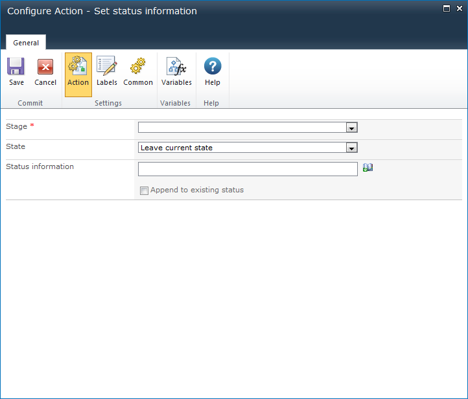Screen dimensions: 468x399
Task: Open the Labels settings
Action: 107,67
